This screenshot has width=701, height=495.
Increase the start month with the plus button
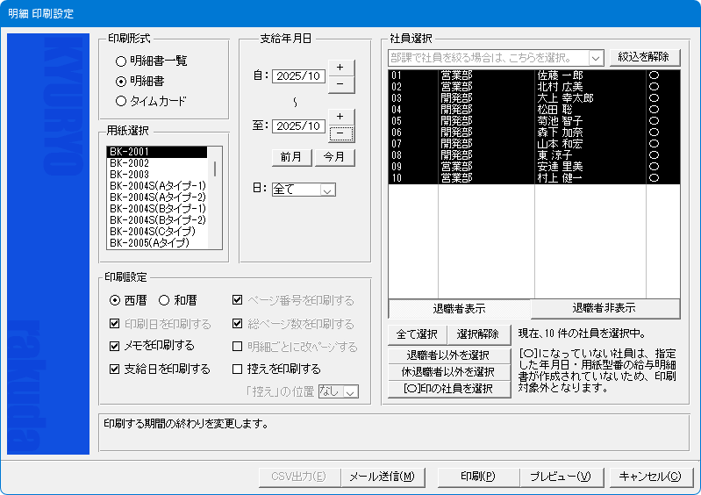pyautogui.click(x=340, y=67)
